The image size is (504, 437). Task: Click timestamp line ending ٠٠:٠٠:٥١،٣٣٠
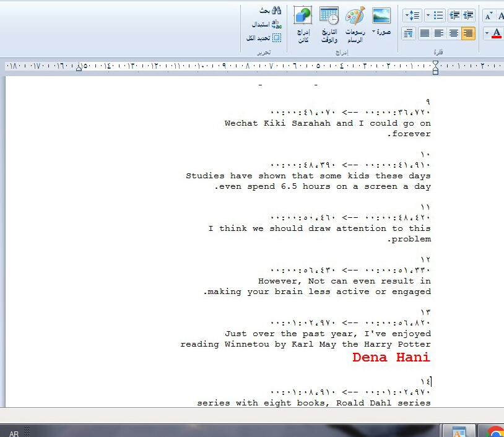click(350, 270)
